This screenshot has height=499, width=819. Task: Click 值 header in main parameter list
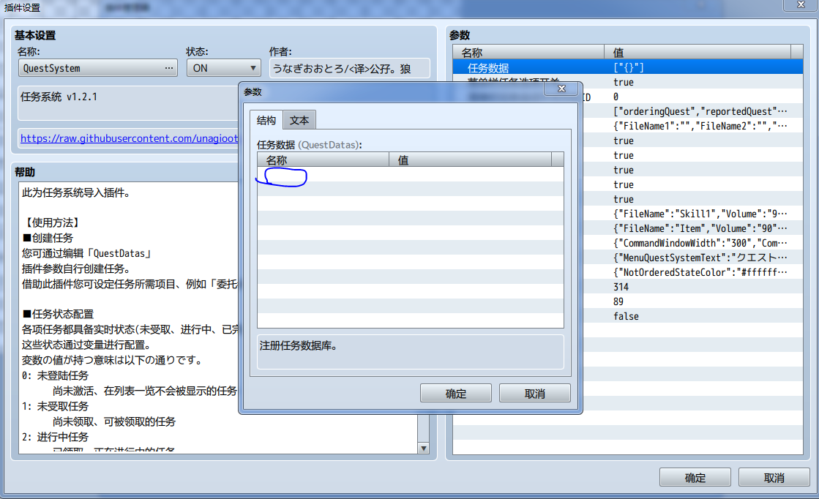point(698,52)
